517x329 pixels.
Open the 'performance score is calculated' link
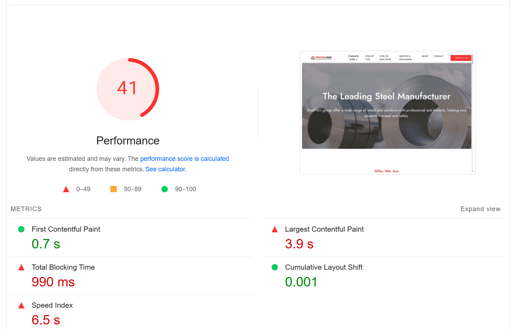pyautogui.click(x=185, y=159)
